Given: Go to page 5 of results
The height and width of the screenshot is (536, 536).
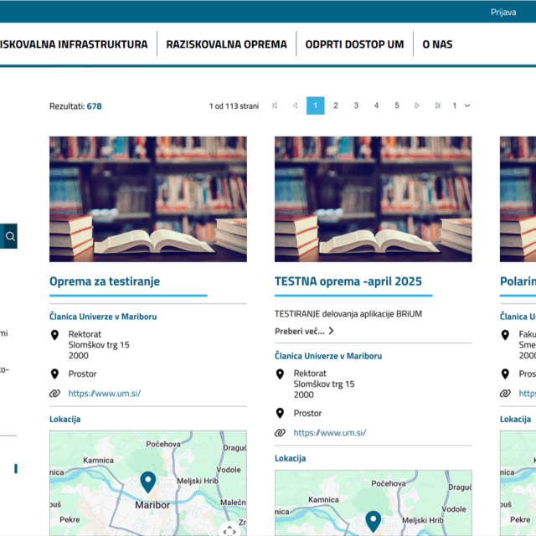Looking at the screenshot, I should (x=397, y=106).
